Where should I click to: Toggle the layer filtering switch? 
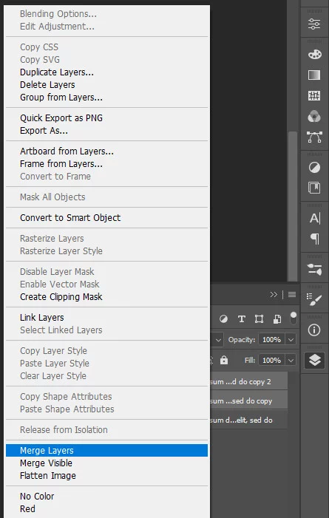[293, 318]
